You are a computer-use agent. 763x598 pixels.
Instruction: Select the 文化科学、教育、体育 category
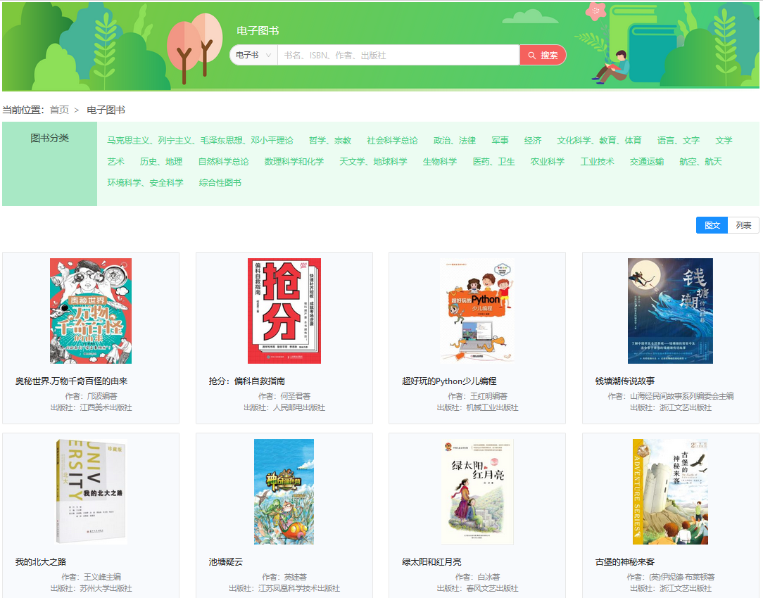click(599, 141)
